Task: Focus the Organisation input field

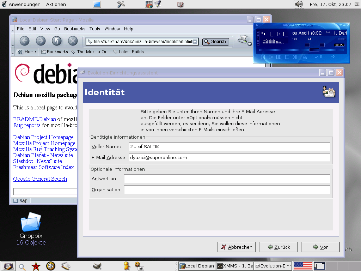Action: pyautogui.click(x=227, y=190)
